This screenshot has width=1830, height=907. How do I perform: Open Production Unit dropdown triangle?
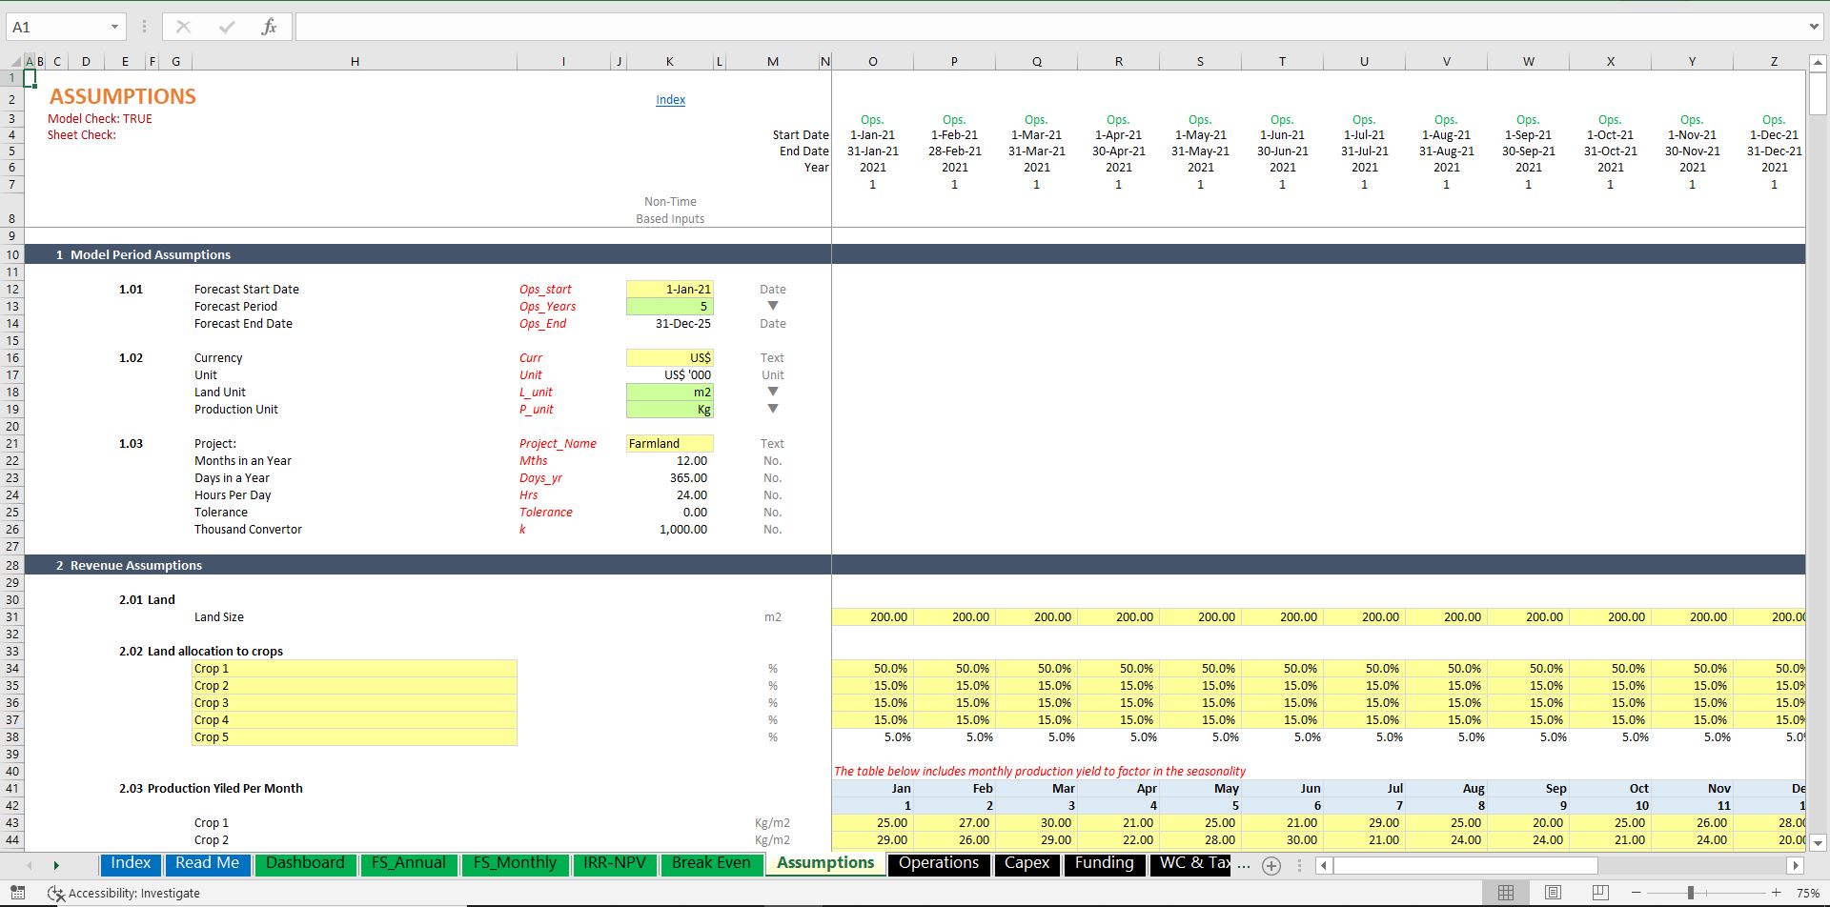[x=773, y=409]
